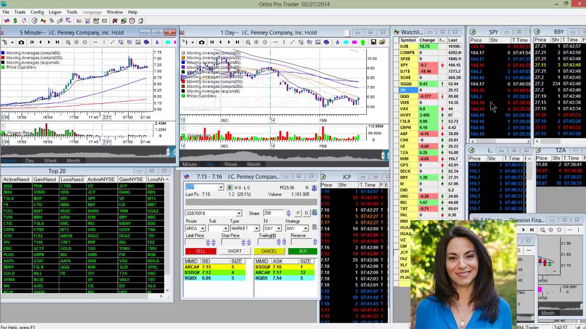Choose the magenta rectangle tool in 1 Day chart
The image size is (586, 329).
click(354, 42)
